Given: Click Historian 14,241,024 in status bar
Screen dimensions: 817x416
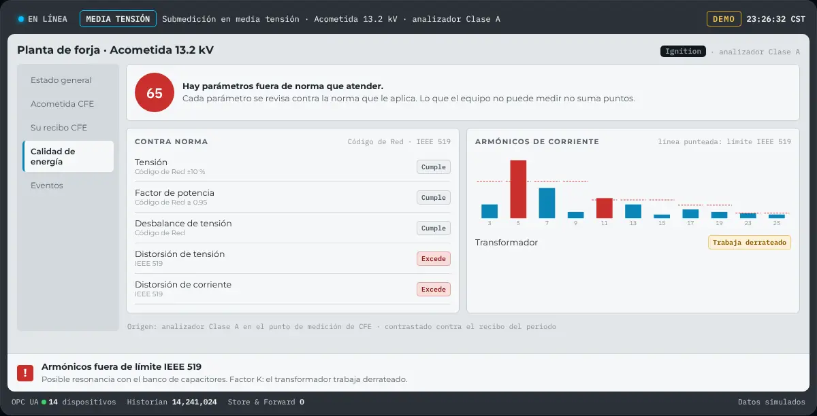Looking at the screenshot, I should click(172, 402).
